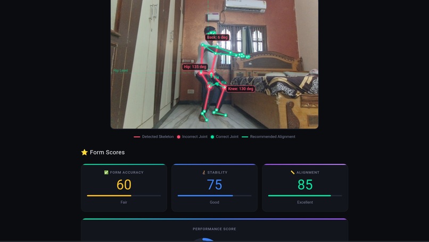Click the green Correct Joint legend dot
Screen dimensions: 429x242
[x=212, y=137]
